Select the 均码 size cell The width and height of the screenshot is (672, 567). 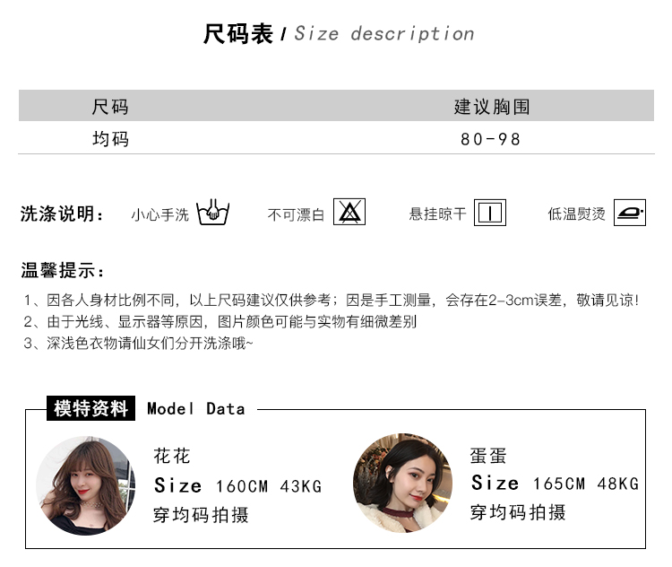click(110, 139)
